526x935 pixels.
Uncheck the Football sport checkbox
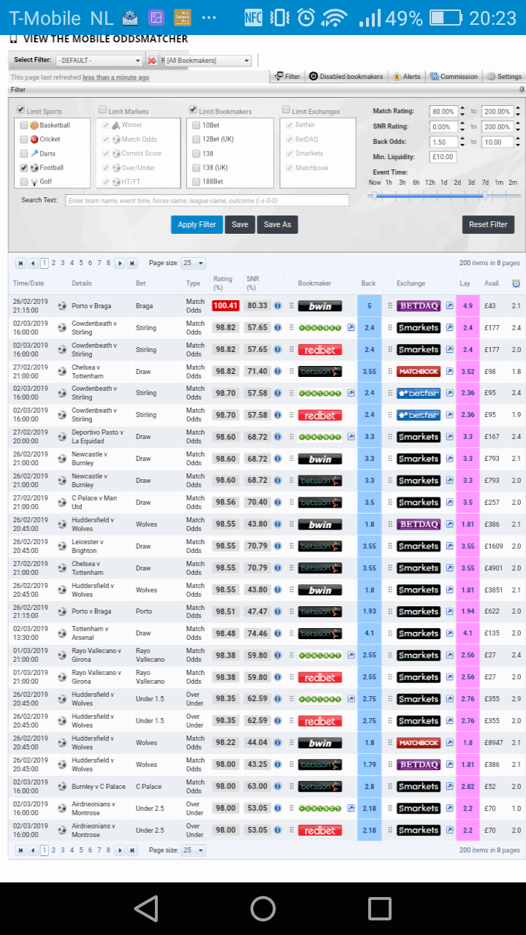coord(24,167)
